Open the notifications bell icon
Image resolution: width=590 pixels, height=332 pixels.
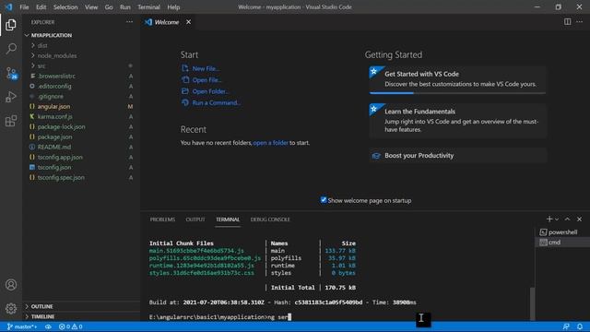point(580,326)
